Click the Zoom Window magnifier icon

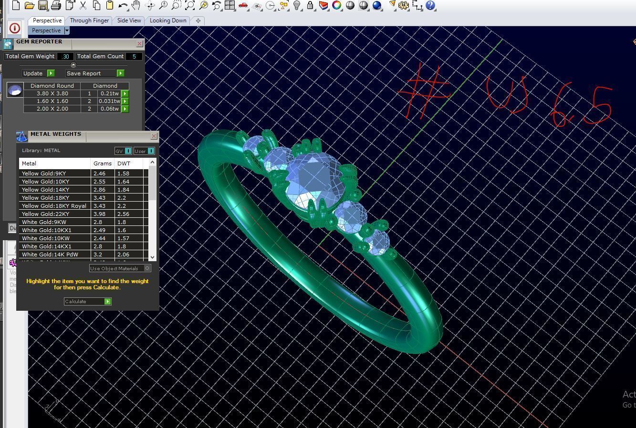pos(177,6)
